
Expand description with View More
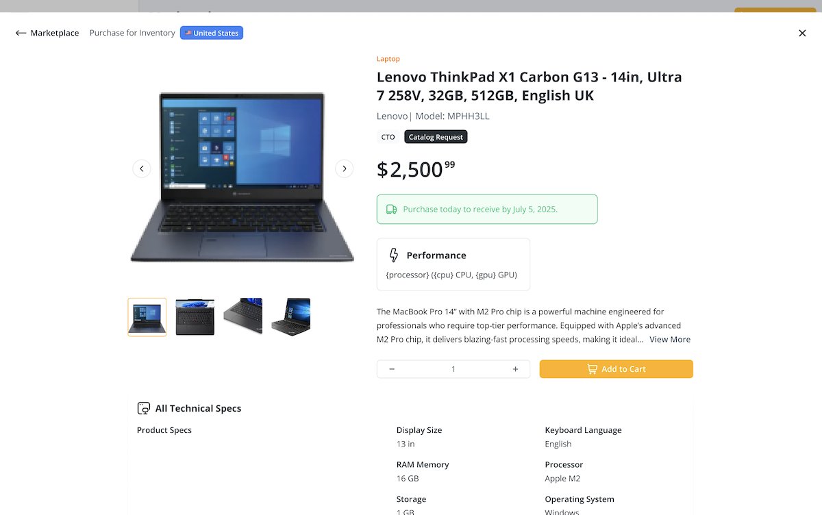coord(670,340)
